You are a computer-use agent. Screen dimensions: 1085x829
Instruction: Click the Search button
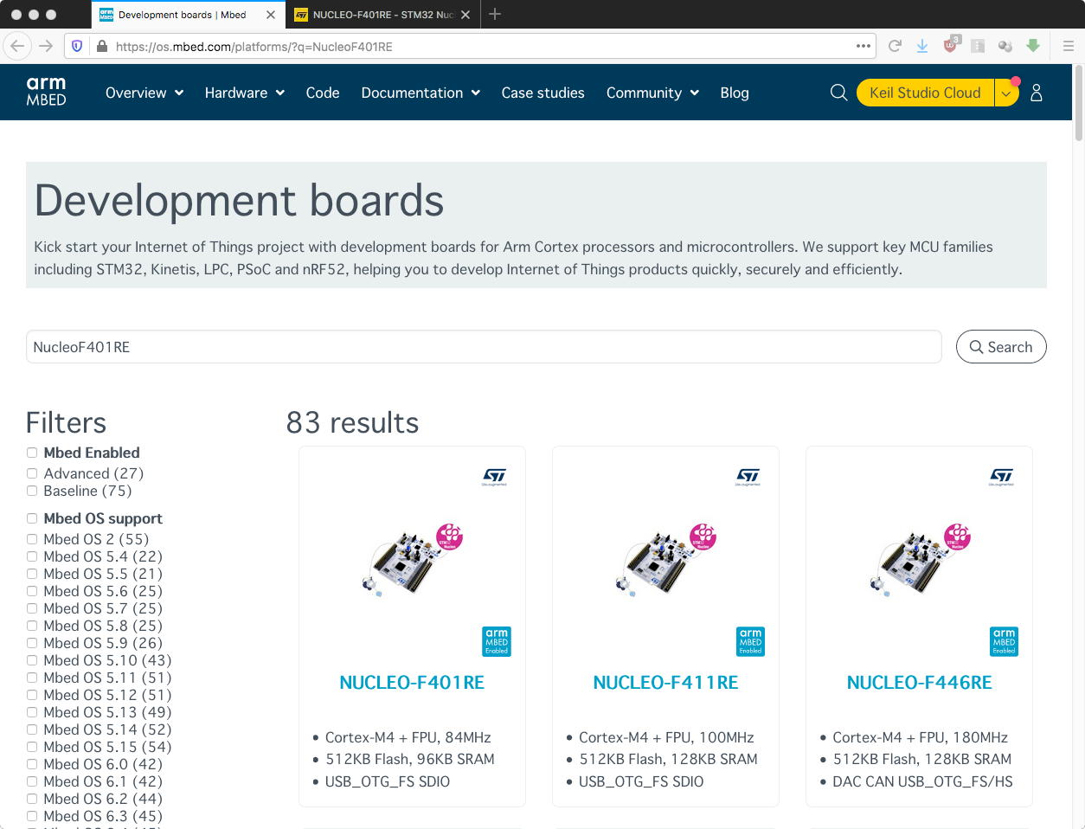1001,347
